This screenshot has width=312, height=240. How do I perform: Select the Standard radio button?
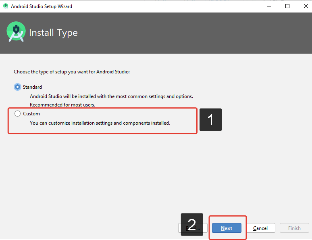17,87
